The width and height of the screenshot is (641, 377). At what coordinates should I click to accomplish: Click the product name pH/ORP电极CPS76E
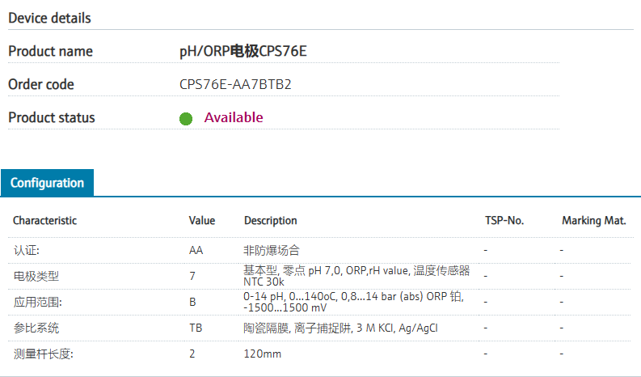(x=243, y=51)
